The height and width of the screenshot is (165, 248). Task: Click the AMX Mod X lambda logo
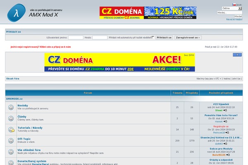[x=16, y=13]
